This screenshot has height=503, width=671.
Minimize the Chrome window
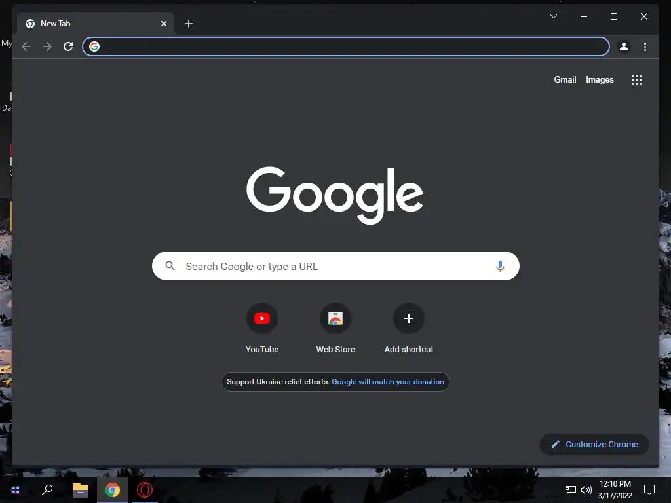click(584, 16)
